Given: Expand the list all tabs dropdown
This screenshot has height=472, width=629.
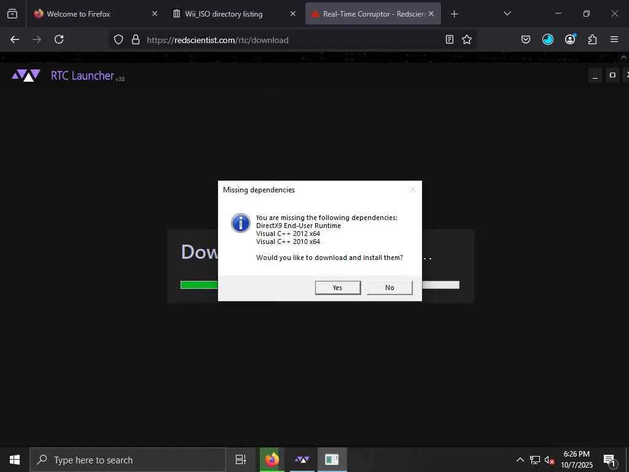Looking at the screenshot, I should pos(507,14).
